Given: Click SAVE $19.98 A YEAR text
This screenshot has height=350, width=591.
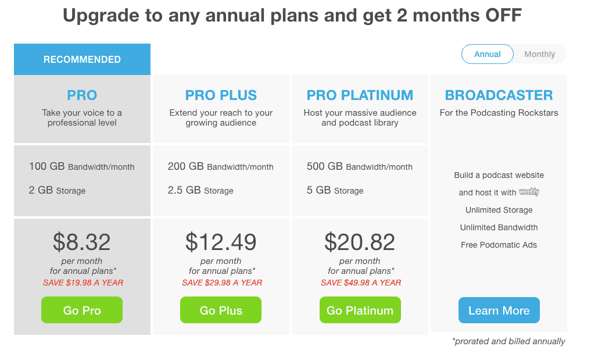Looking at the screenshot, I should 83,283.
